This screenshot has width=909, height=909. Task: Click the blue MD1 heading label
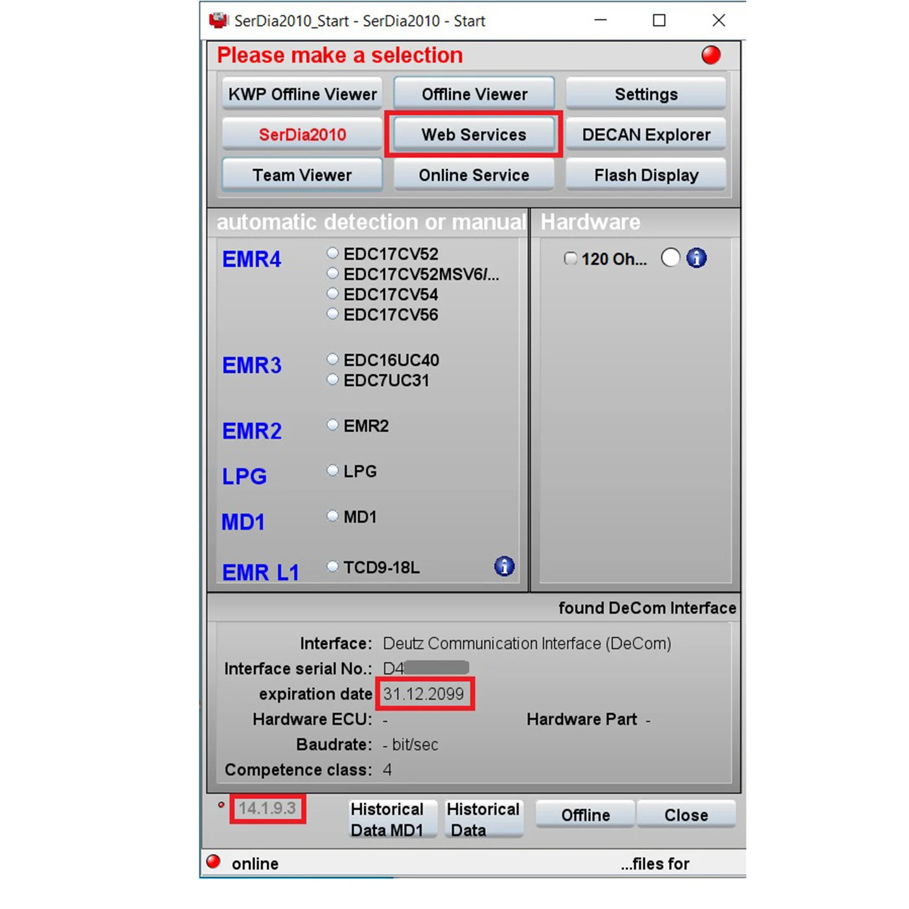click(243, 522)
